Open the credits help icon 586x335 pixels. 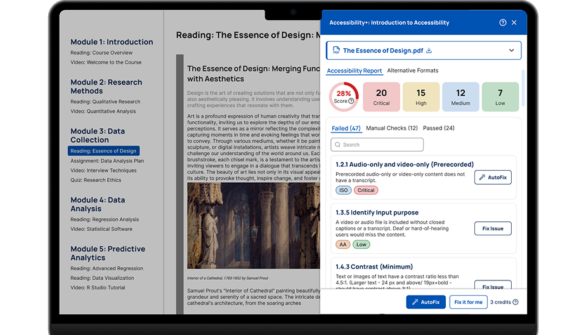pyautogui.click(x=516, y=302)
